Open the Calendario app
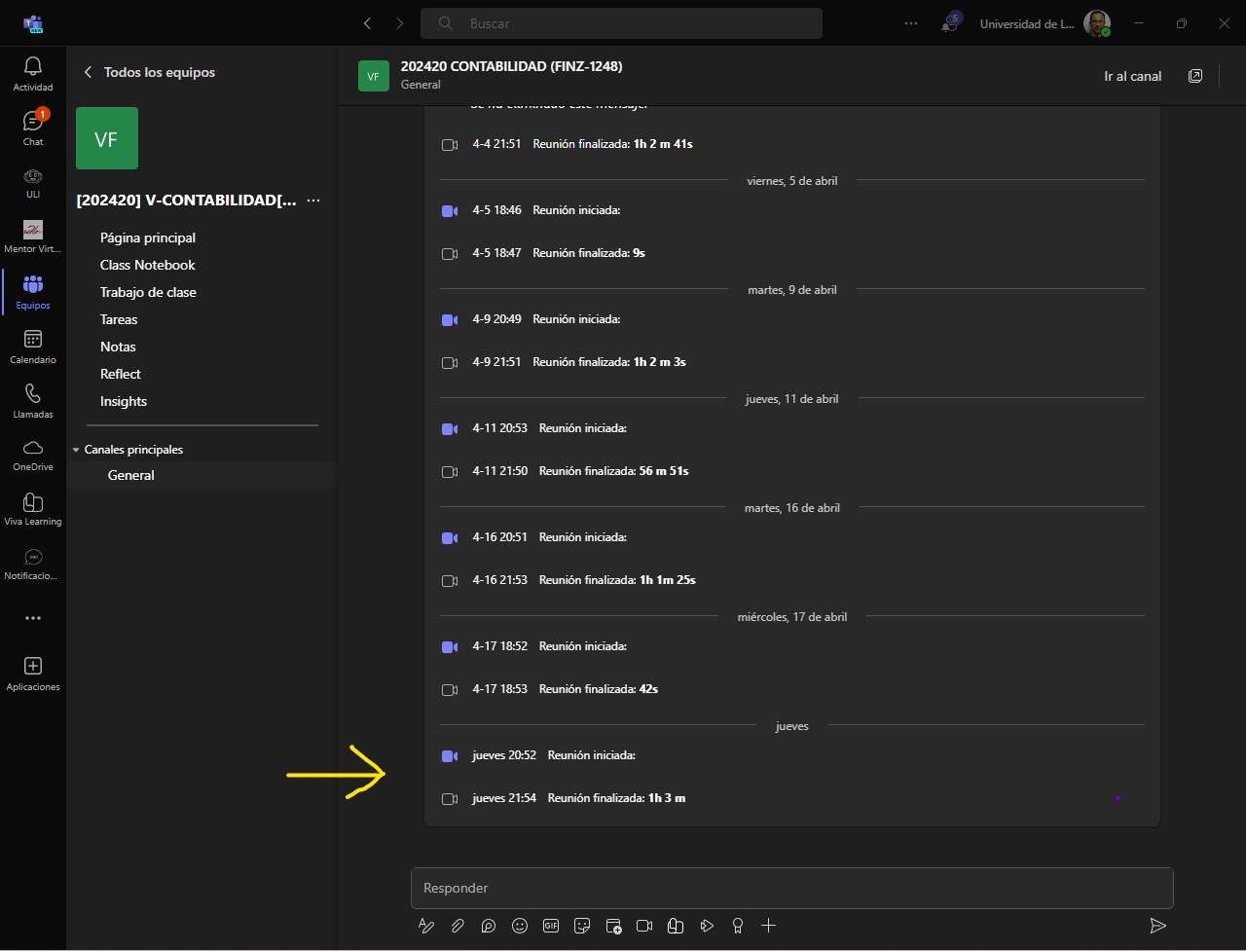The width and height of the screenshot is (1246, 951). tap(32, 347)
